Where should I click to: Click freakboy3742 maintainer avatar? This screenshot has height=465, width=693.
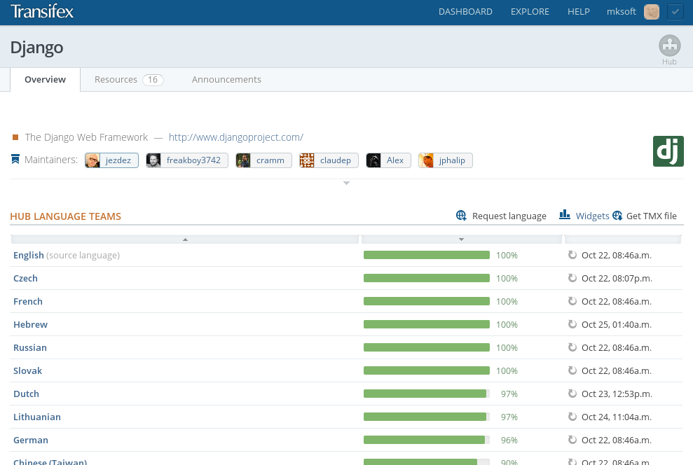pos(153,160)
